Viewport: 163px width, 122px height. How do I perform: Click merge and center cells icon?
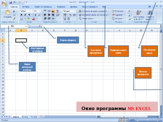(x=57, y=15)
